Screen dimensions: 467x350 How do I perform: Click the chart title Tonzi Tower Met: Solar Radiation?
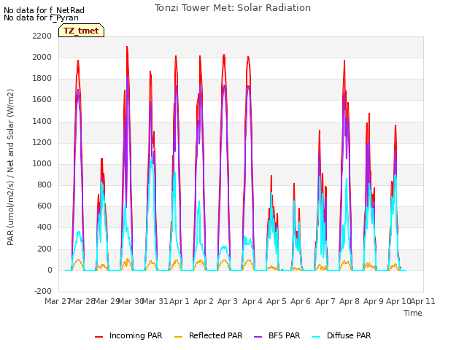(x=233, y=8)
